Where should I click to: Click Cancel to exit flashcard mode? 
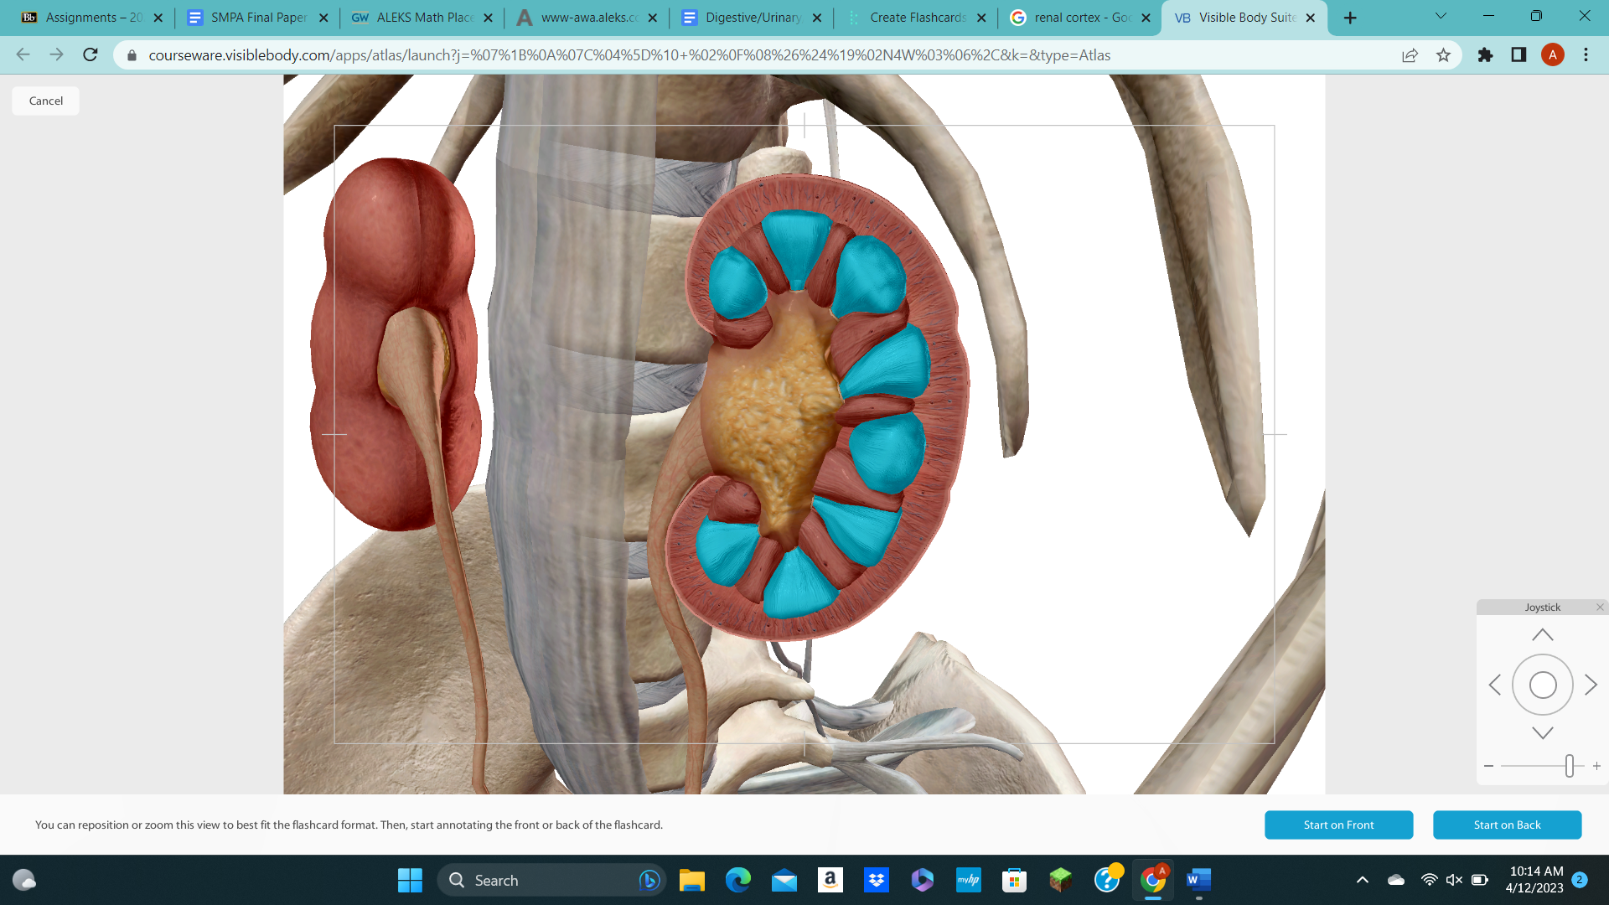tap(44, 101)
